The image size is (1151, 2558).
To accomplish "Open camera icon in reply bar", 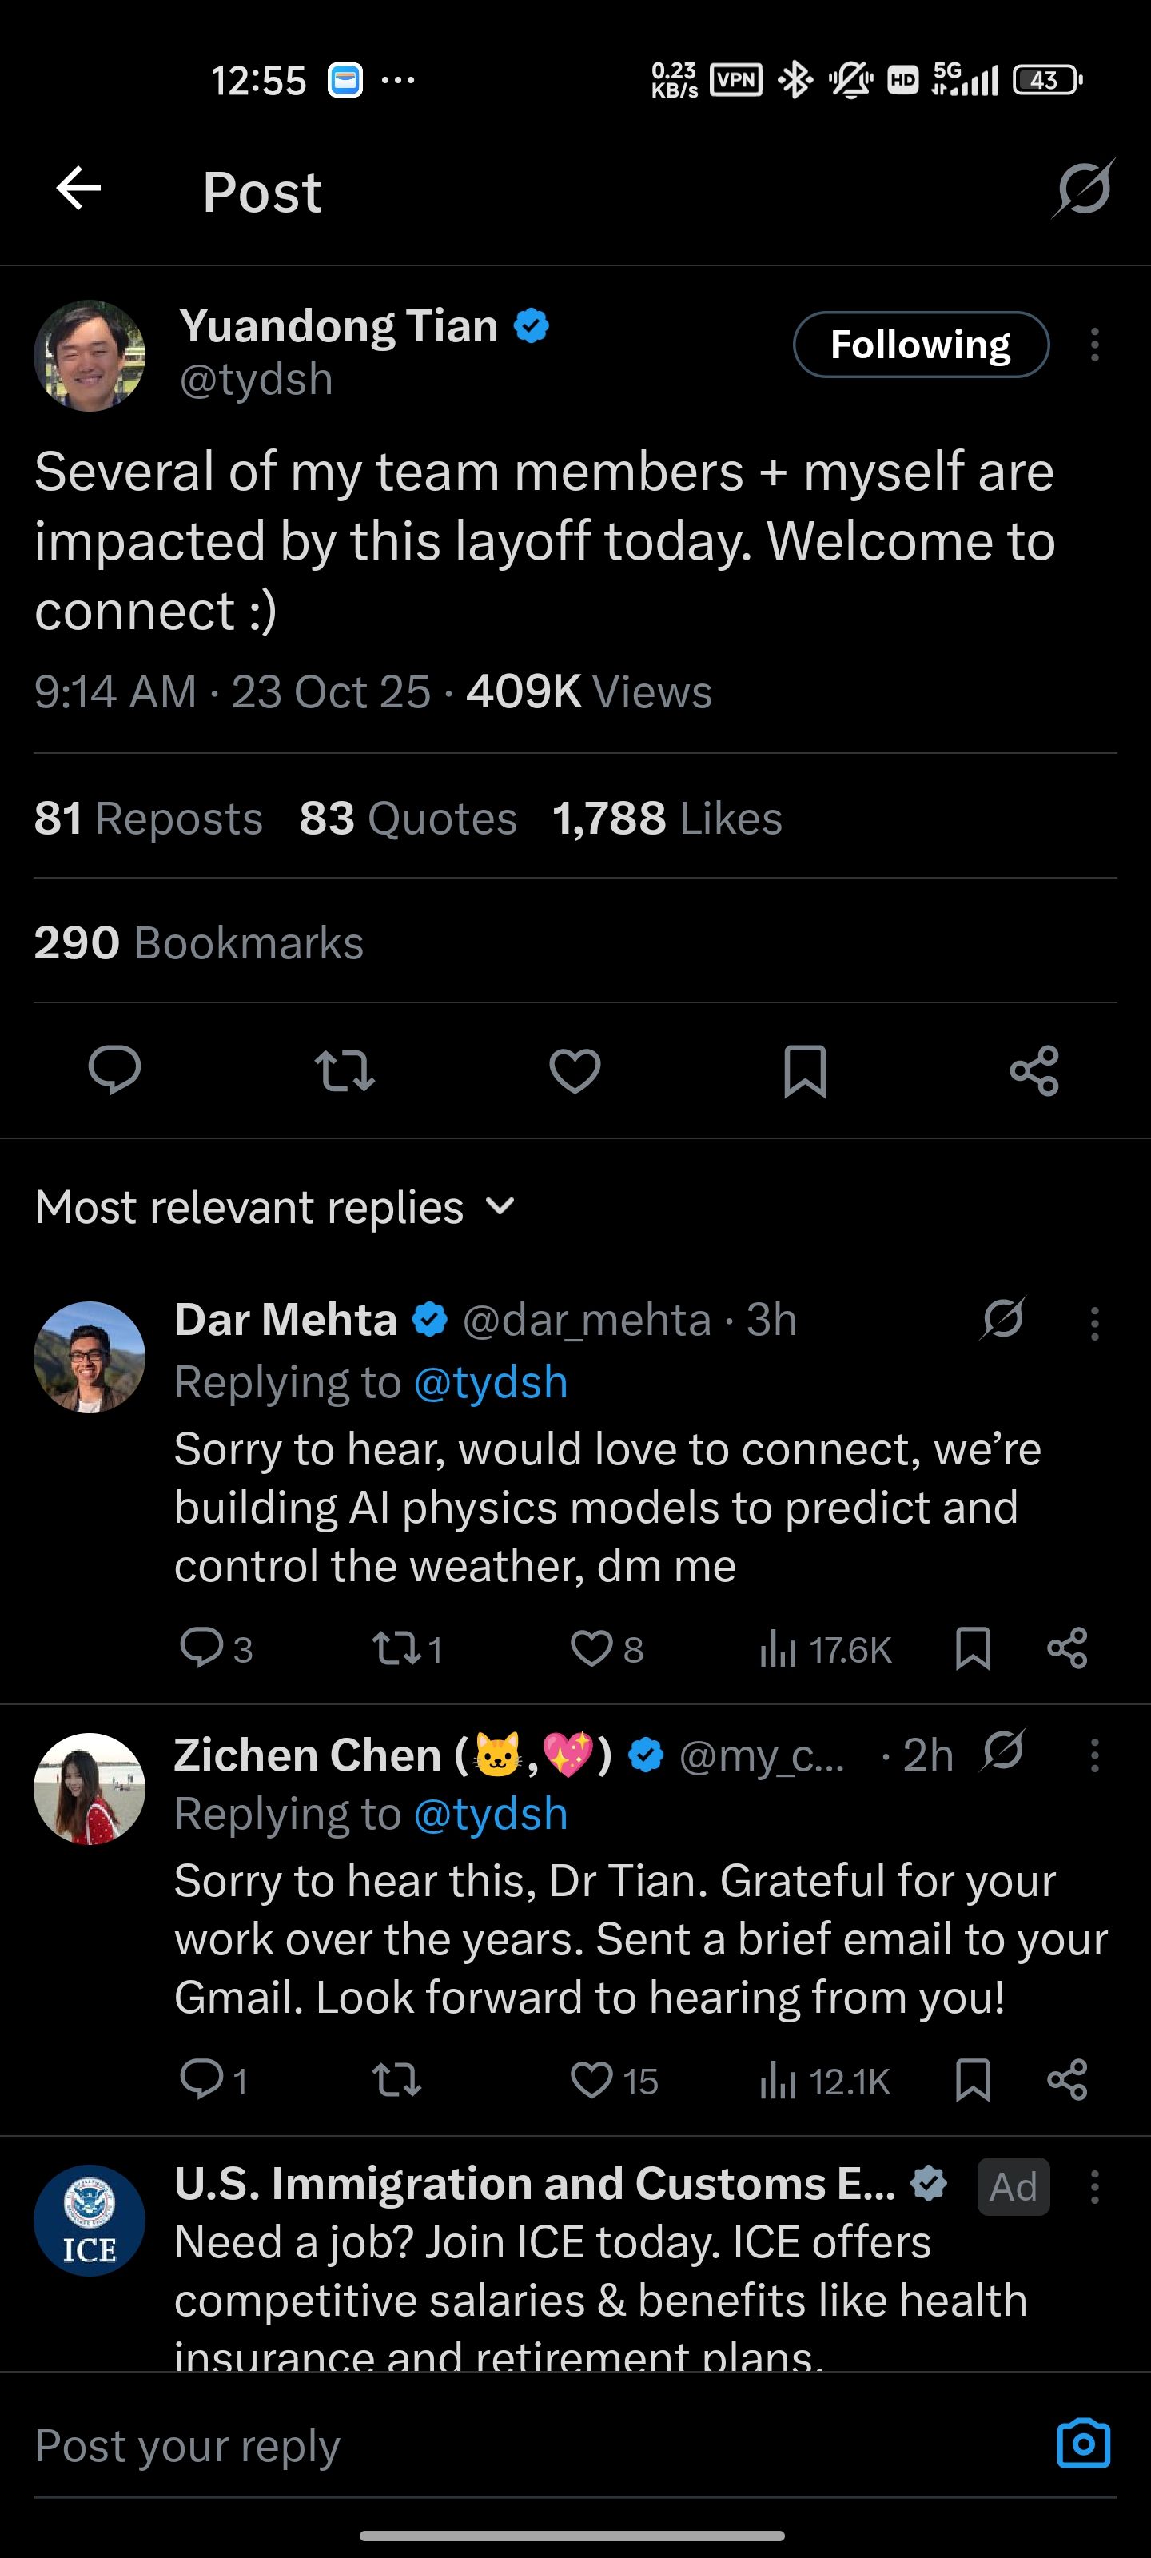I will tap(1082, 2444).
